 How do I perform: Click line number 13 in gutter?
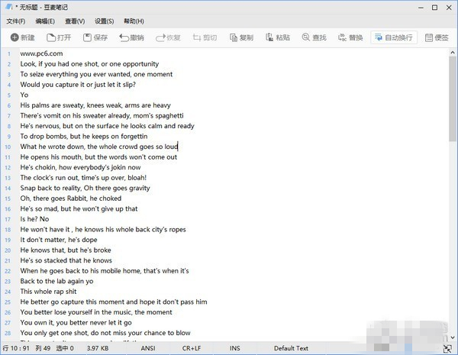pos(8,178)
